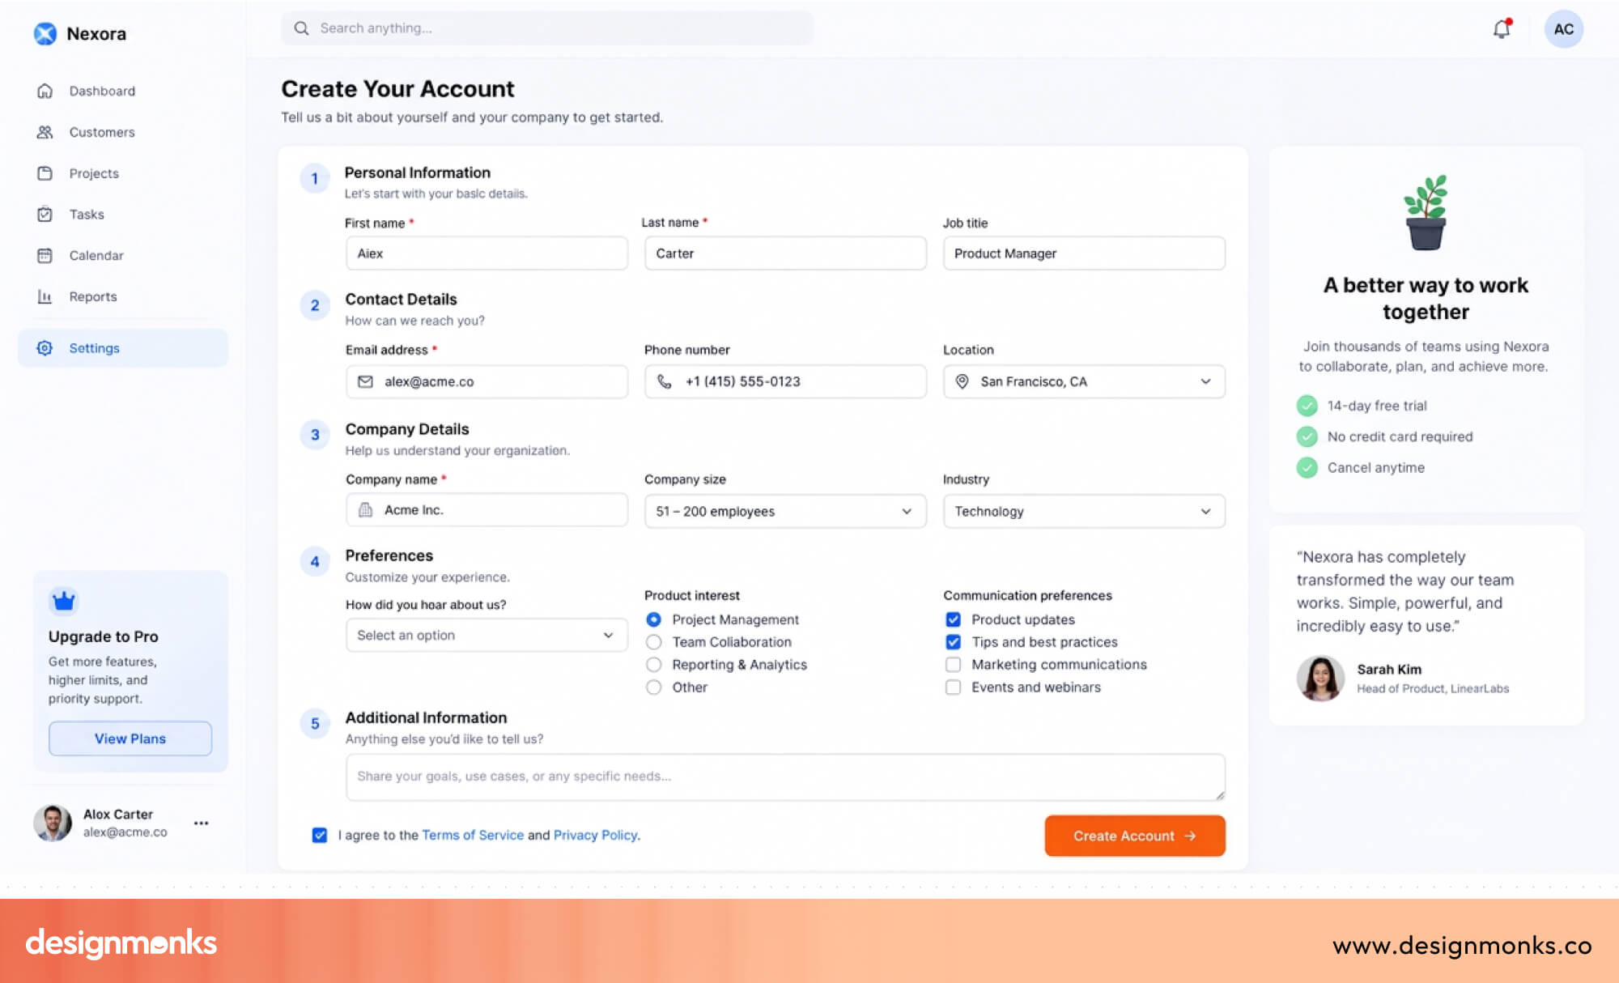Click the envelope icon in email field

[366, 381]
